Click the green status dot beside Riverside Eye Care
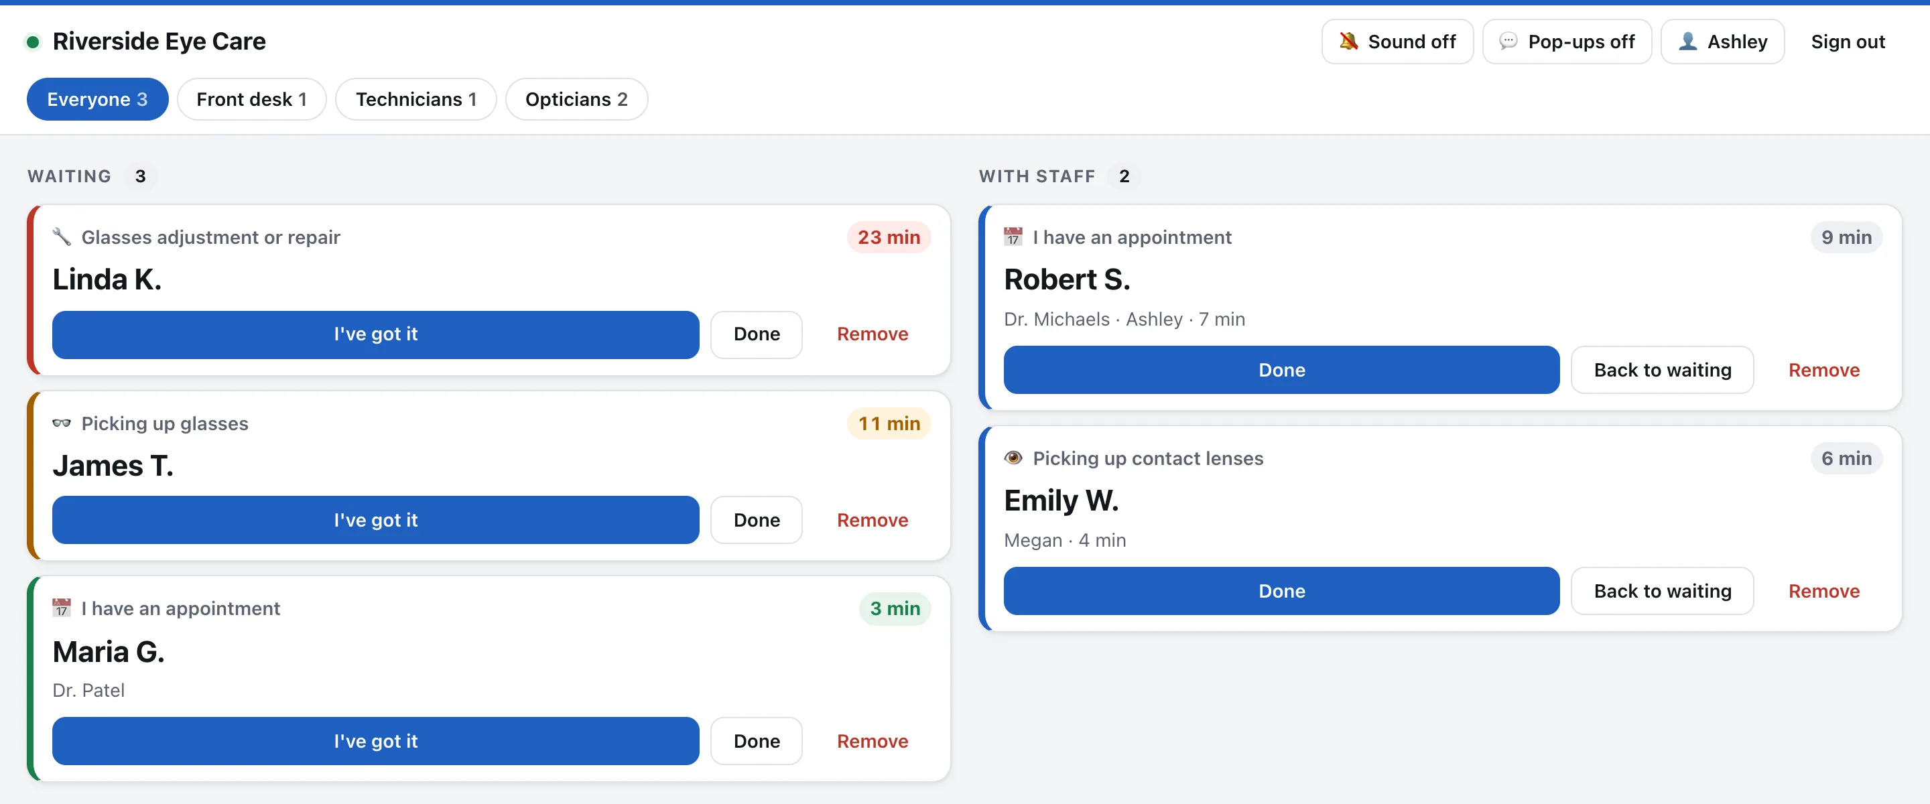Image resolution: width=1930 pixels, height=804 pixels. (x=33, y=42)
